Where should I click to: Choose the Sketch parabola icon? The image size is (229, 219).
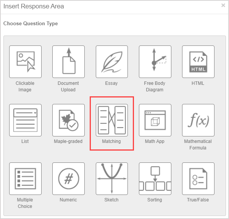111,178
